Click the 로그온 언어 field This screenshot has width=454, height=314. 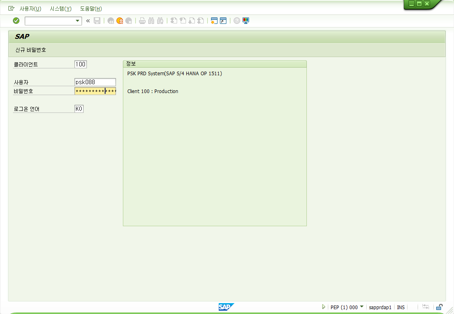coord(79,109)
